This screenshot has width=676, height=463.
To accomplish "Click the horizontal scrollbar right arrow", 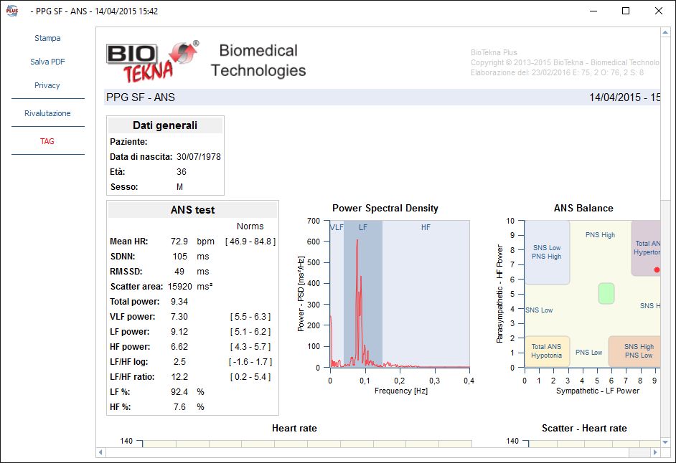I will [655, 452].
